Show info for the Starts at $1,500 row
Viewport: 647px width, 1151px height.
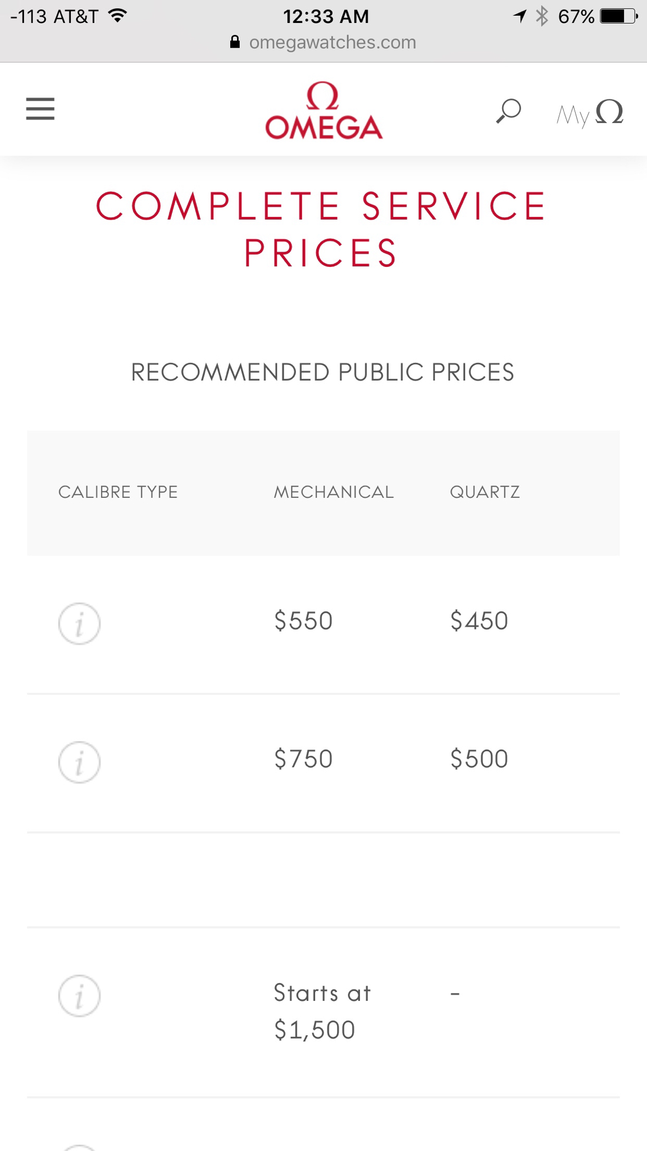click(x=79, y=995)
